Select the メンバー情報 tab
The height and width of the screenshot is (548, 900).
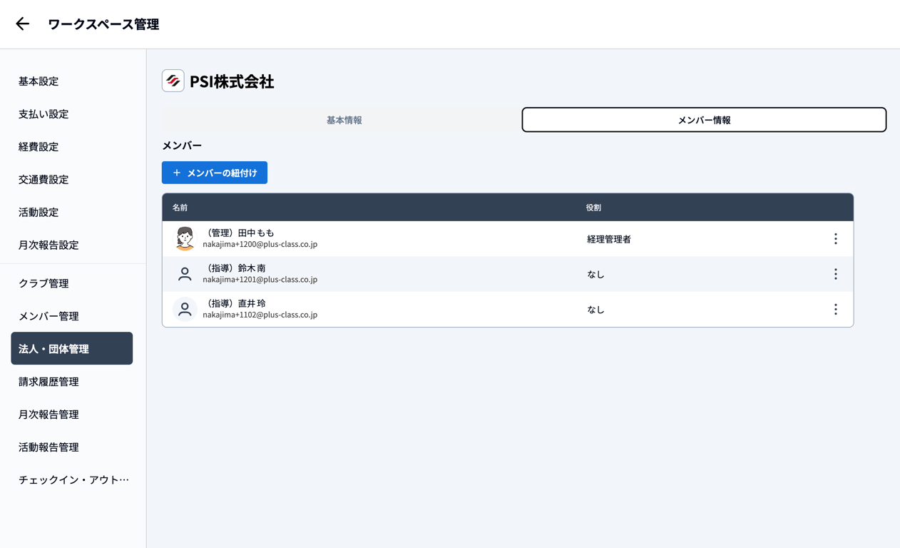pos(704,120)
